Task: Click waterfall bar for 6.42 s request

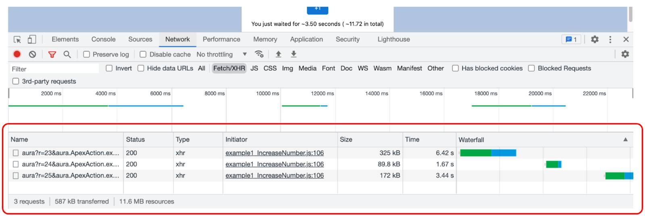Action: point(488,153)
